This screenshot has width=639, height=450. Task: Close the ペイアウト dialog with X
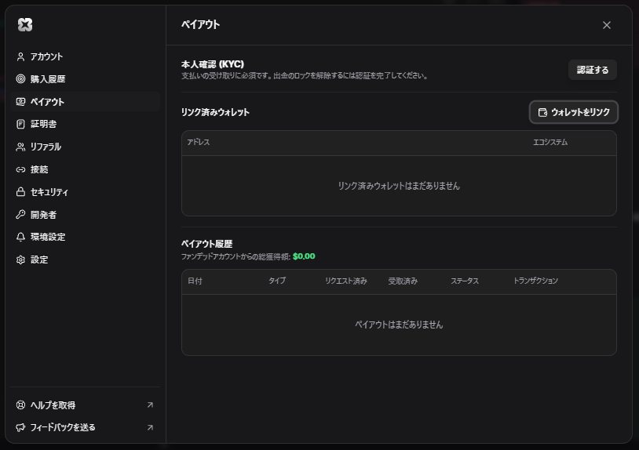click(606, 25)
